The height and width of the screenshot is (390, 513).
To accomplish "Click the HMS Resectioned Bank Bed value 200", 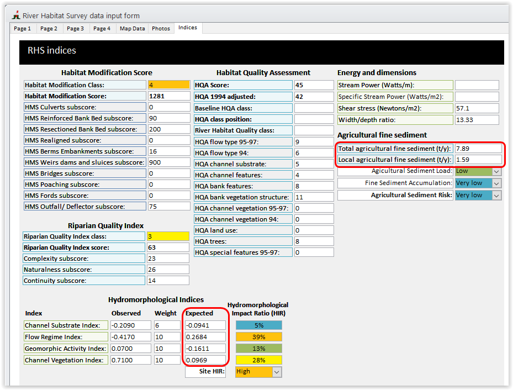I will 169,130.
